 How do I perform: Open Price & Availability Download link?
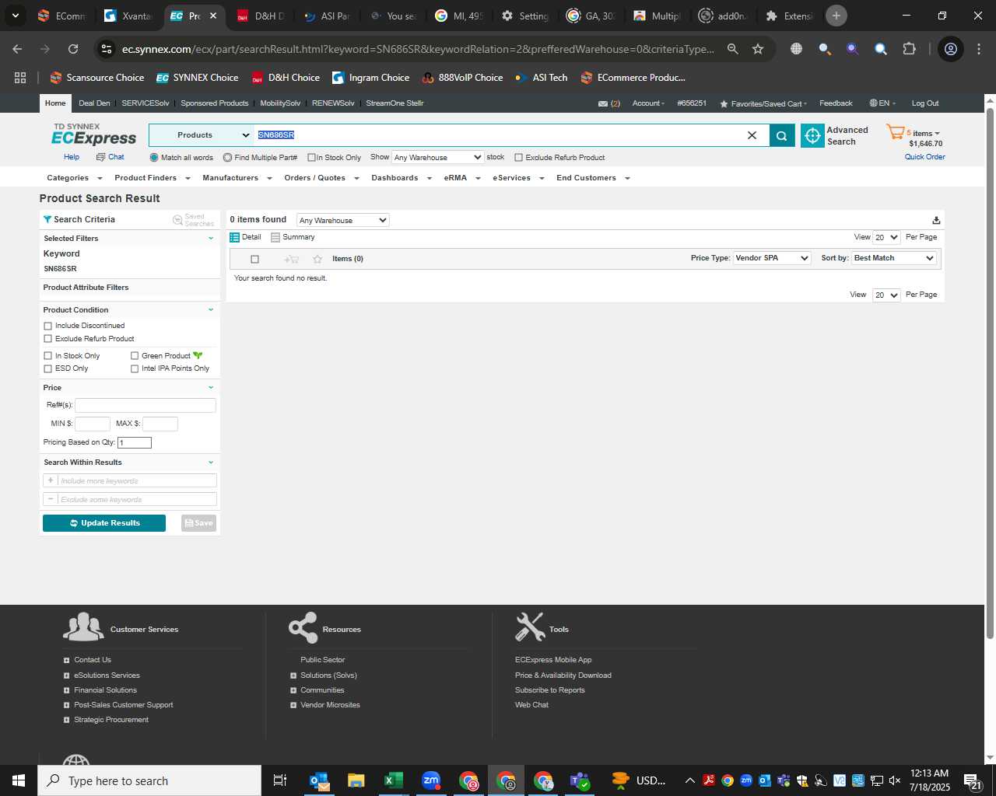[x=563, y=676]
